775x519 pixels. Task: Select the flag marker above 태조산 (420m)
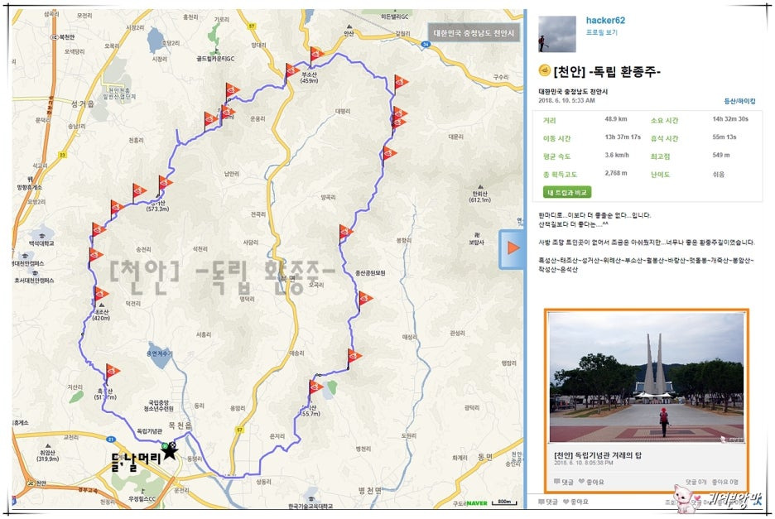(100, 296)
